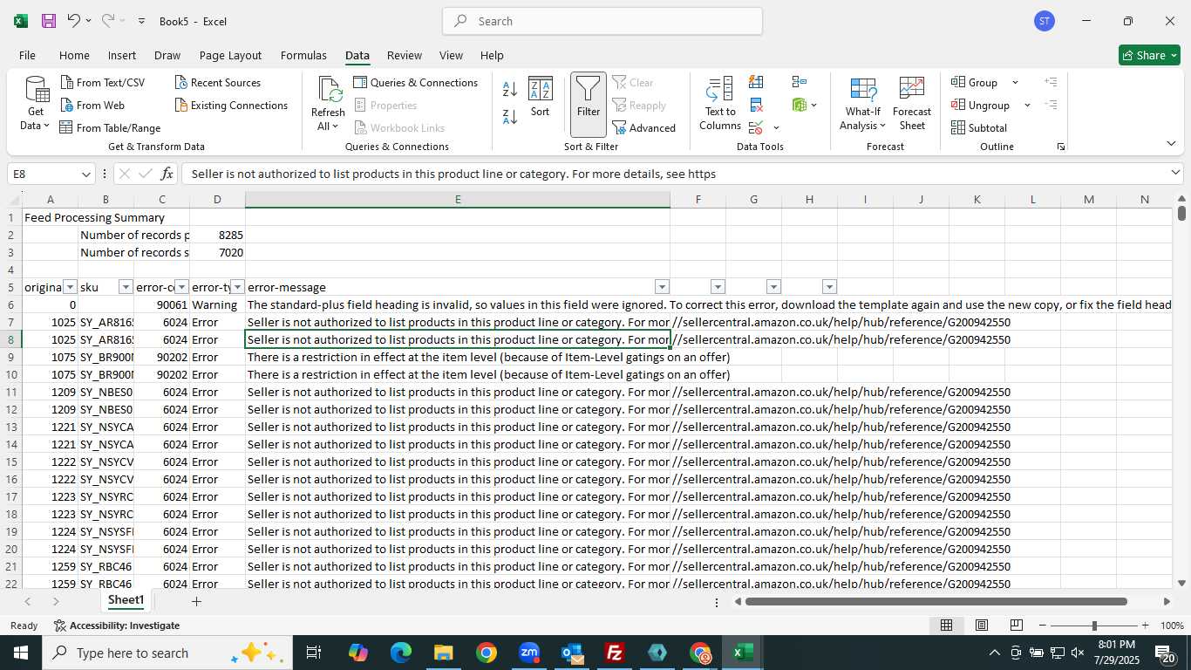Click the Ungroup button
Viewport: 1191px width, 670px height.
coord(982,105)
